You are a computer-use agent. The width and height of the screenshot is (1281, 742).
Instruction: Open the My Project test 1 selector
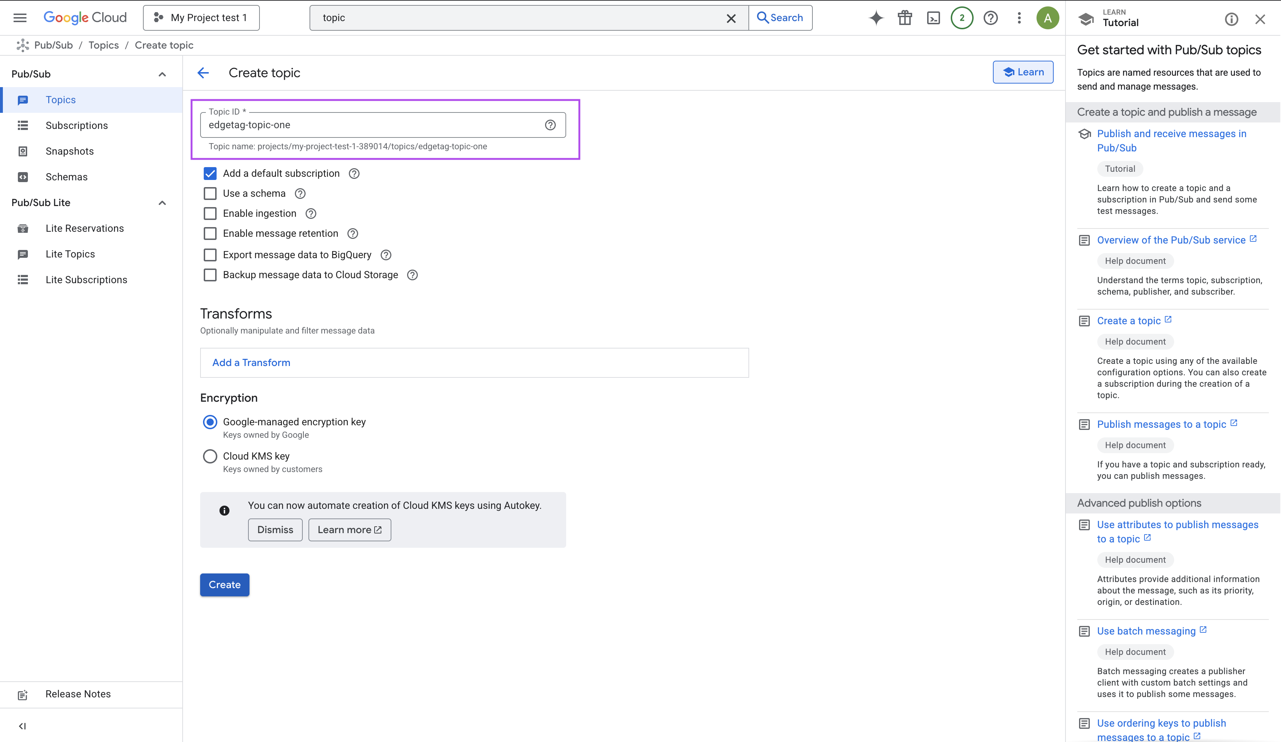point(201,18)
